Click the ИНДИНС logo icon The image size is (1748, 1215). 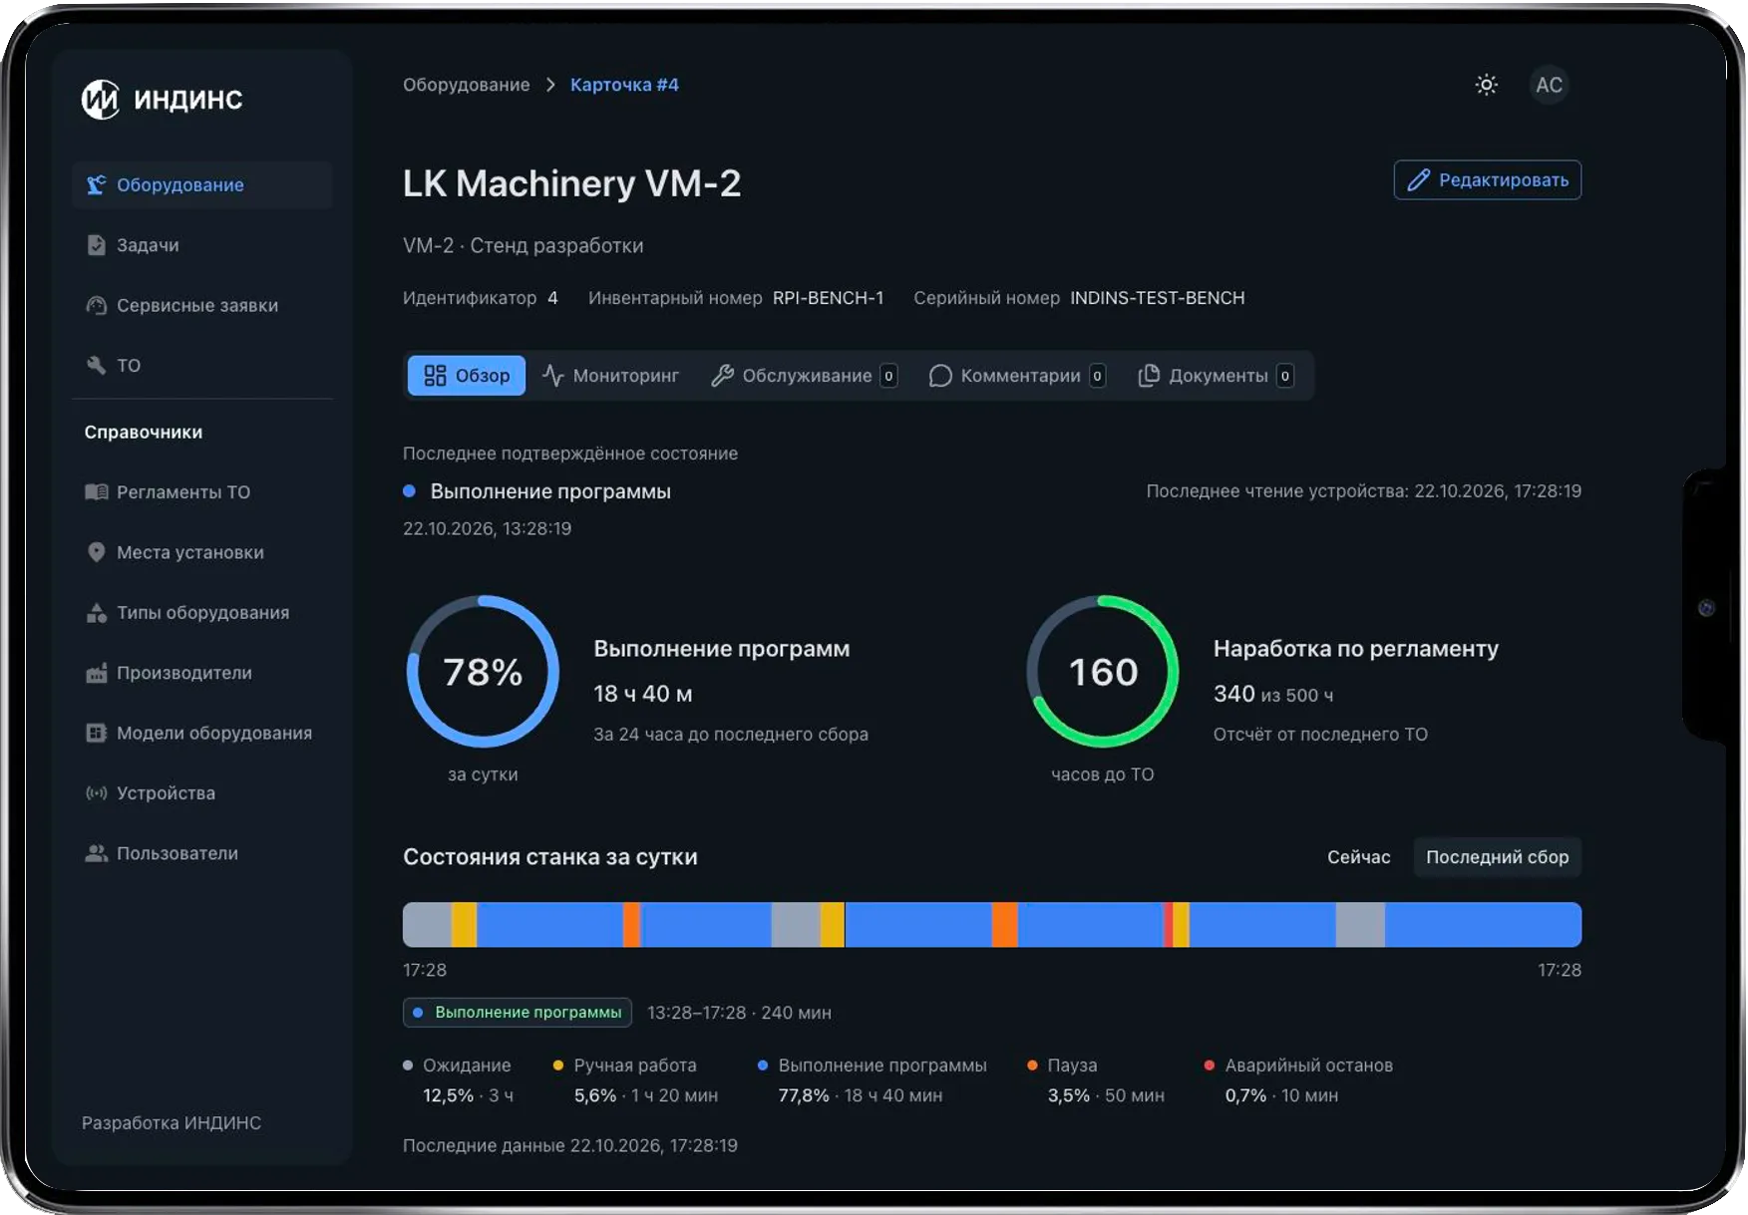(100, 99)
